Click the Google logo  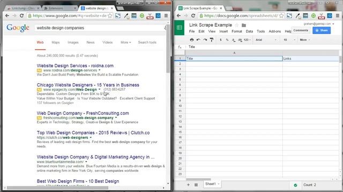[x=18, y=28]
